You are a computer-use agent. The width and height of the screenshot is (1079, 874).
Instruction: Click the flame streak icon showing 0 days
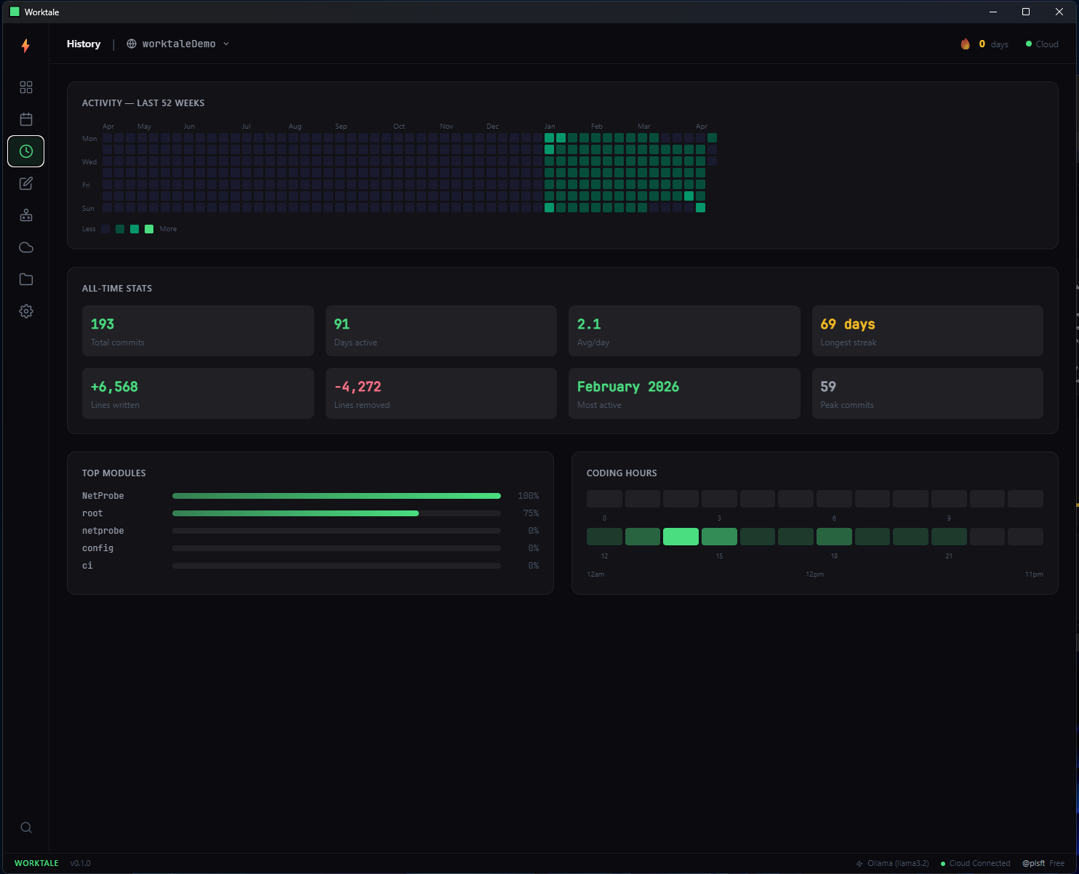[966, 44]
